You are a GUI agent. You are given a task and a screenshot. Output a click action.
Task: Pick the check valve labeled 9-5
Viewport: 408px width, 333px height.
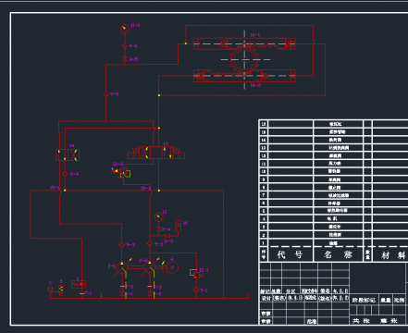pos(105,94)
